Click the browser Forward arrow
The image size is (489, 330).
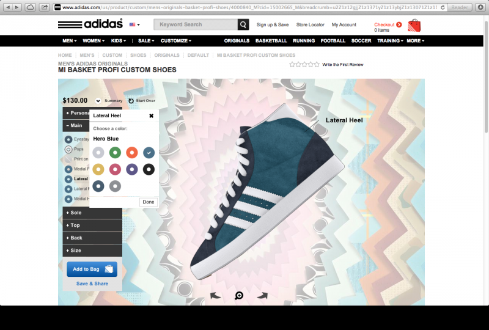point(17,7)
